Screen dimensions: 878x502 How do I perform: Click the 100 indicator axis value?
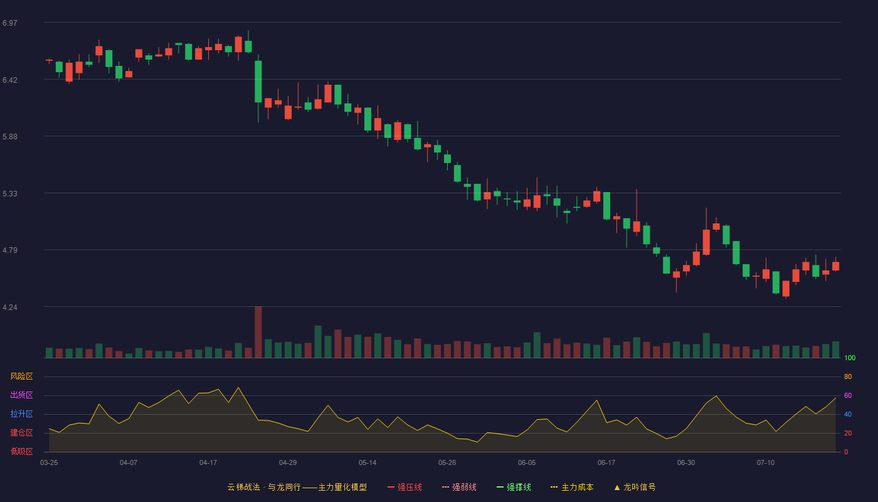click(x=850, y=358)
